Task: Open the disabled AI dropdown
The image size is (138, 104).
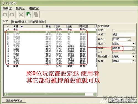Action: 124,52
